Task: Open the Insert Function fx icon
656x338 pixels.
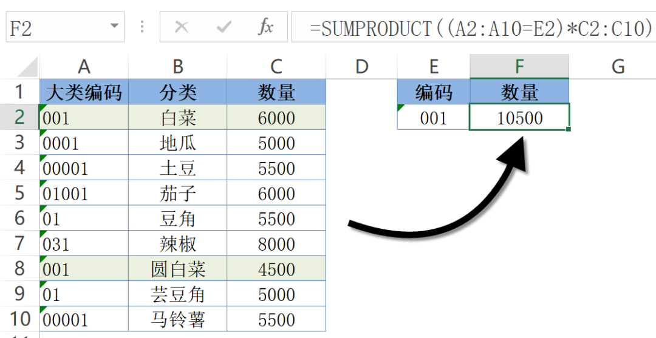Action: 265,27
